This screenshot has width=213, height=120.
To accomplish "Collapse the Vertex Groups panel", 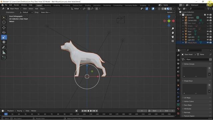I will pyautogui.click(x=189, y=64).
